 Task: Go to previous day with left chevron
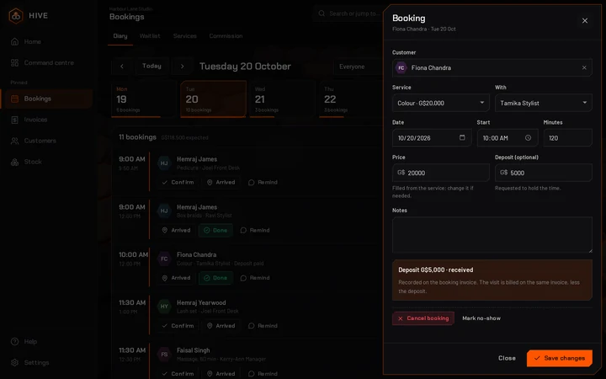coord(122,67)
